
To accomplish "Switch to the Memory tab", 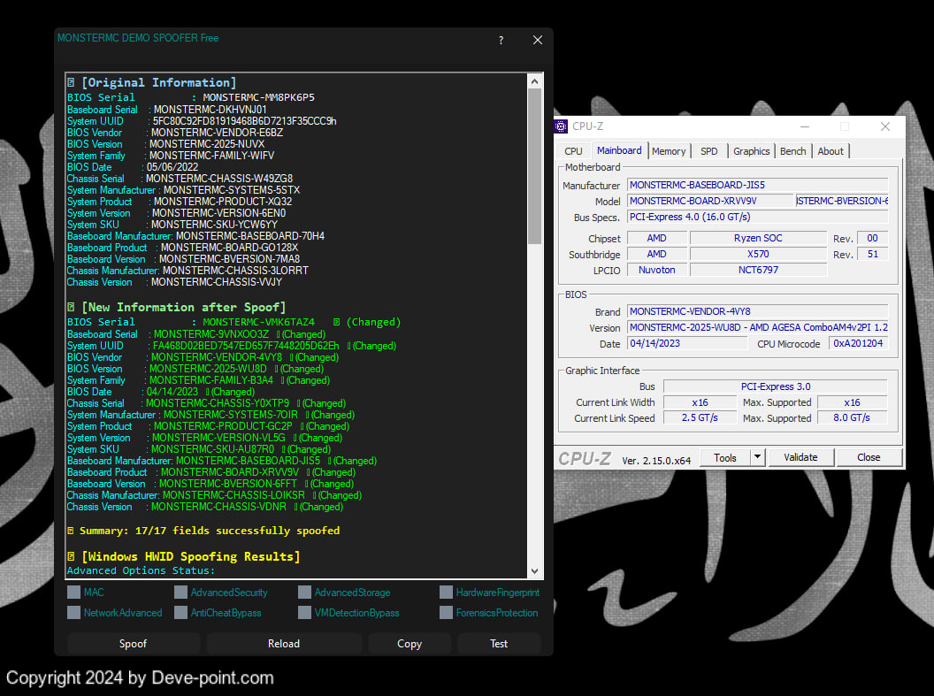I will (669, 151).
